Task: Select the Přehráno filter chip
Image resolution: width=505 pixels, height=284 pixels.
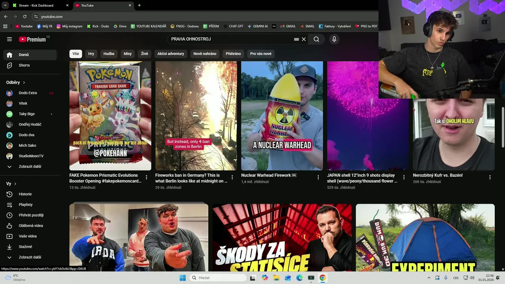Action: 233,54
